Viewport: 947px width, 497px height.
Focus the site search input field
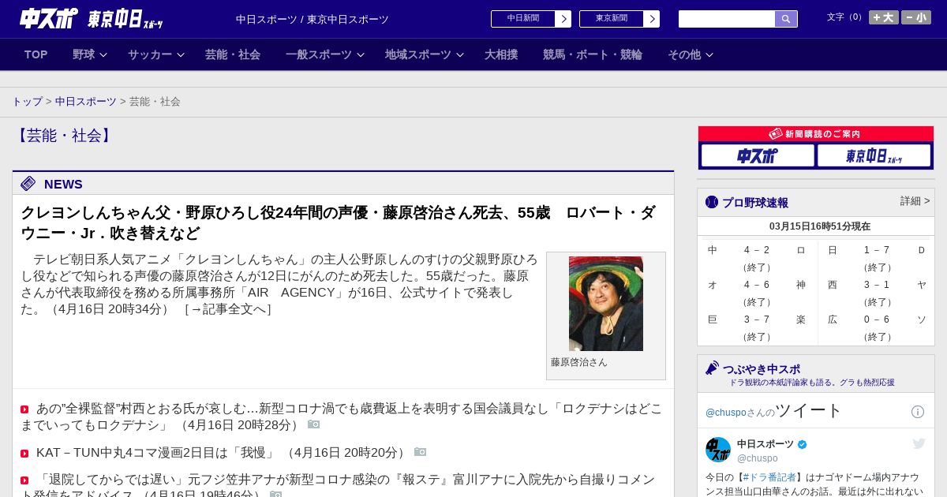[x=727, y=19]
